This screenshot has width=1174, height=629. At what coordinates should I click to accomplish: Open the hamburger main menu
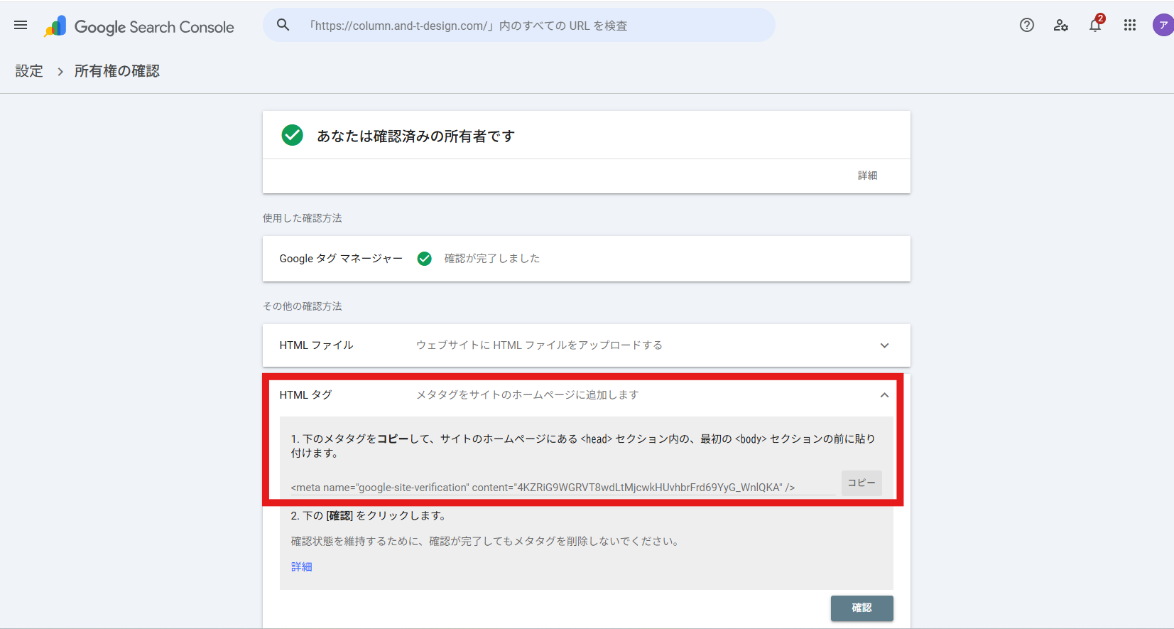click(21, 26)
